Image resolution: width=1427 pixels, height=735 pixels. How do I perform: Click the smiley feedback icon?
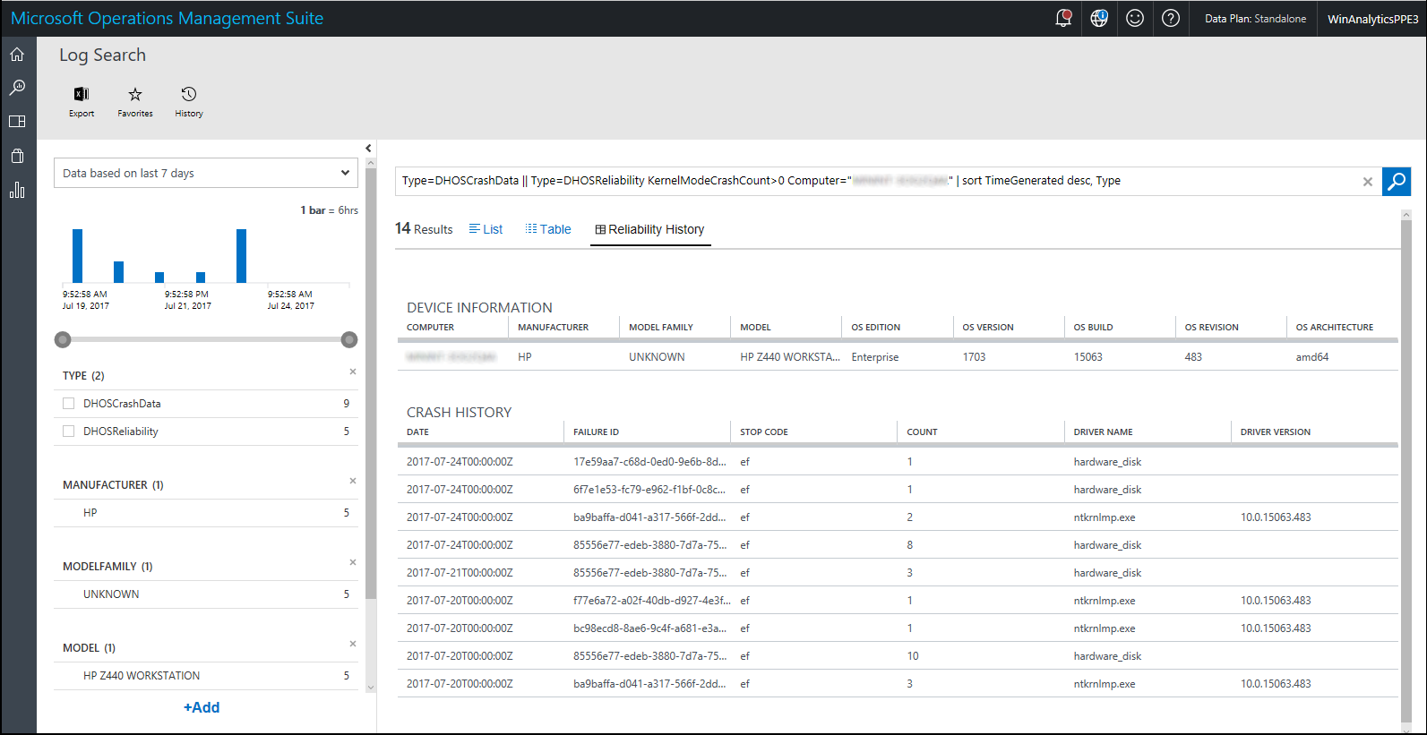(x=1135, y=18)
